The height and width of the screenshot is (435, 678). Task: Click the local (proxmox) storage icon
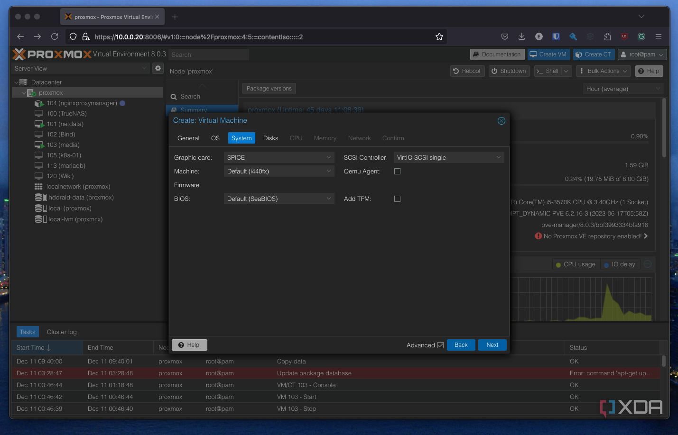point(41,208)
